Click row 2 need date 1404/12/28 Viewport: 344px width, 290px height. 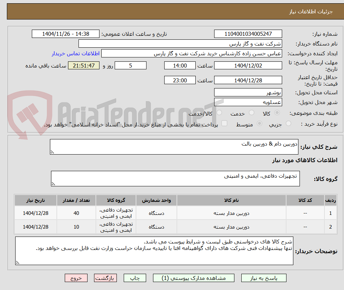click(35, 227)
